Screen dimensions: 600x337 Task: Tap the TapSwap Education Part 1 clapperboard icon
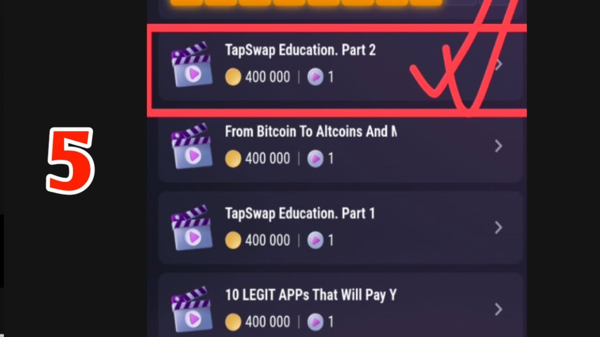tap(191, 227)
